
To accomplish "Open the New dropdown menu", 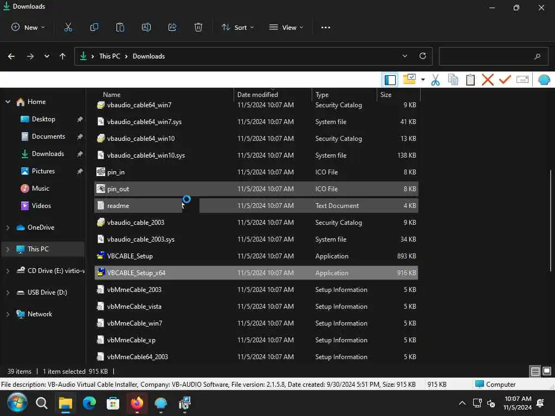I will coord(28,27).
